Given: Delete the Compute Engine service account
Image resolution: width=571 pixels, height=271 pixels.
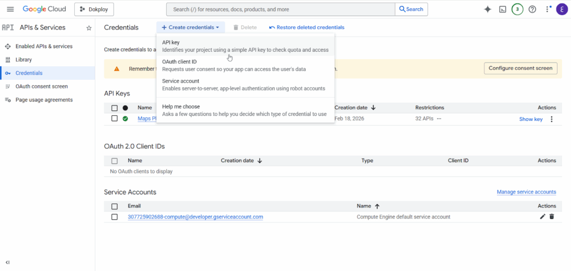Looking at the screenshot, I should tap(551, 216).
